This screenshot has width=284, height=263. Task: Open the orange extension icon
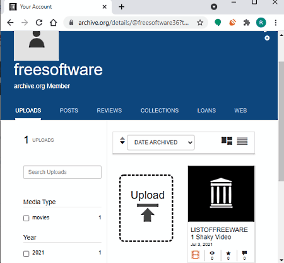(x=232, y=22)
